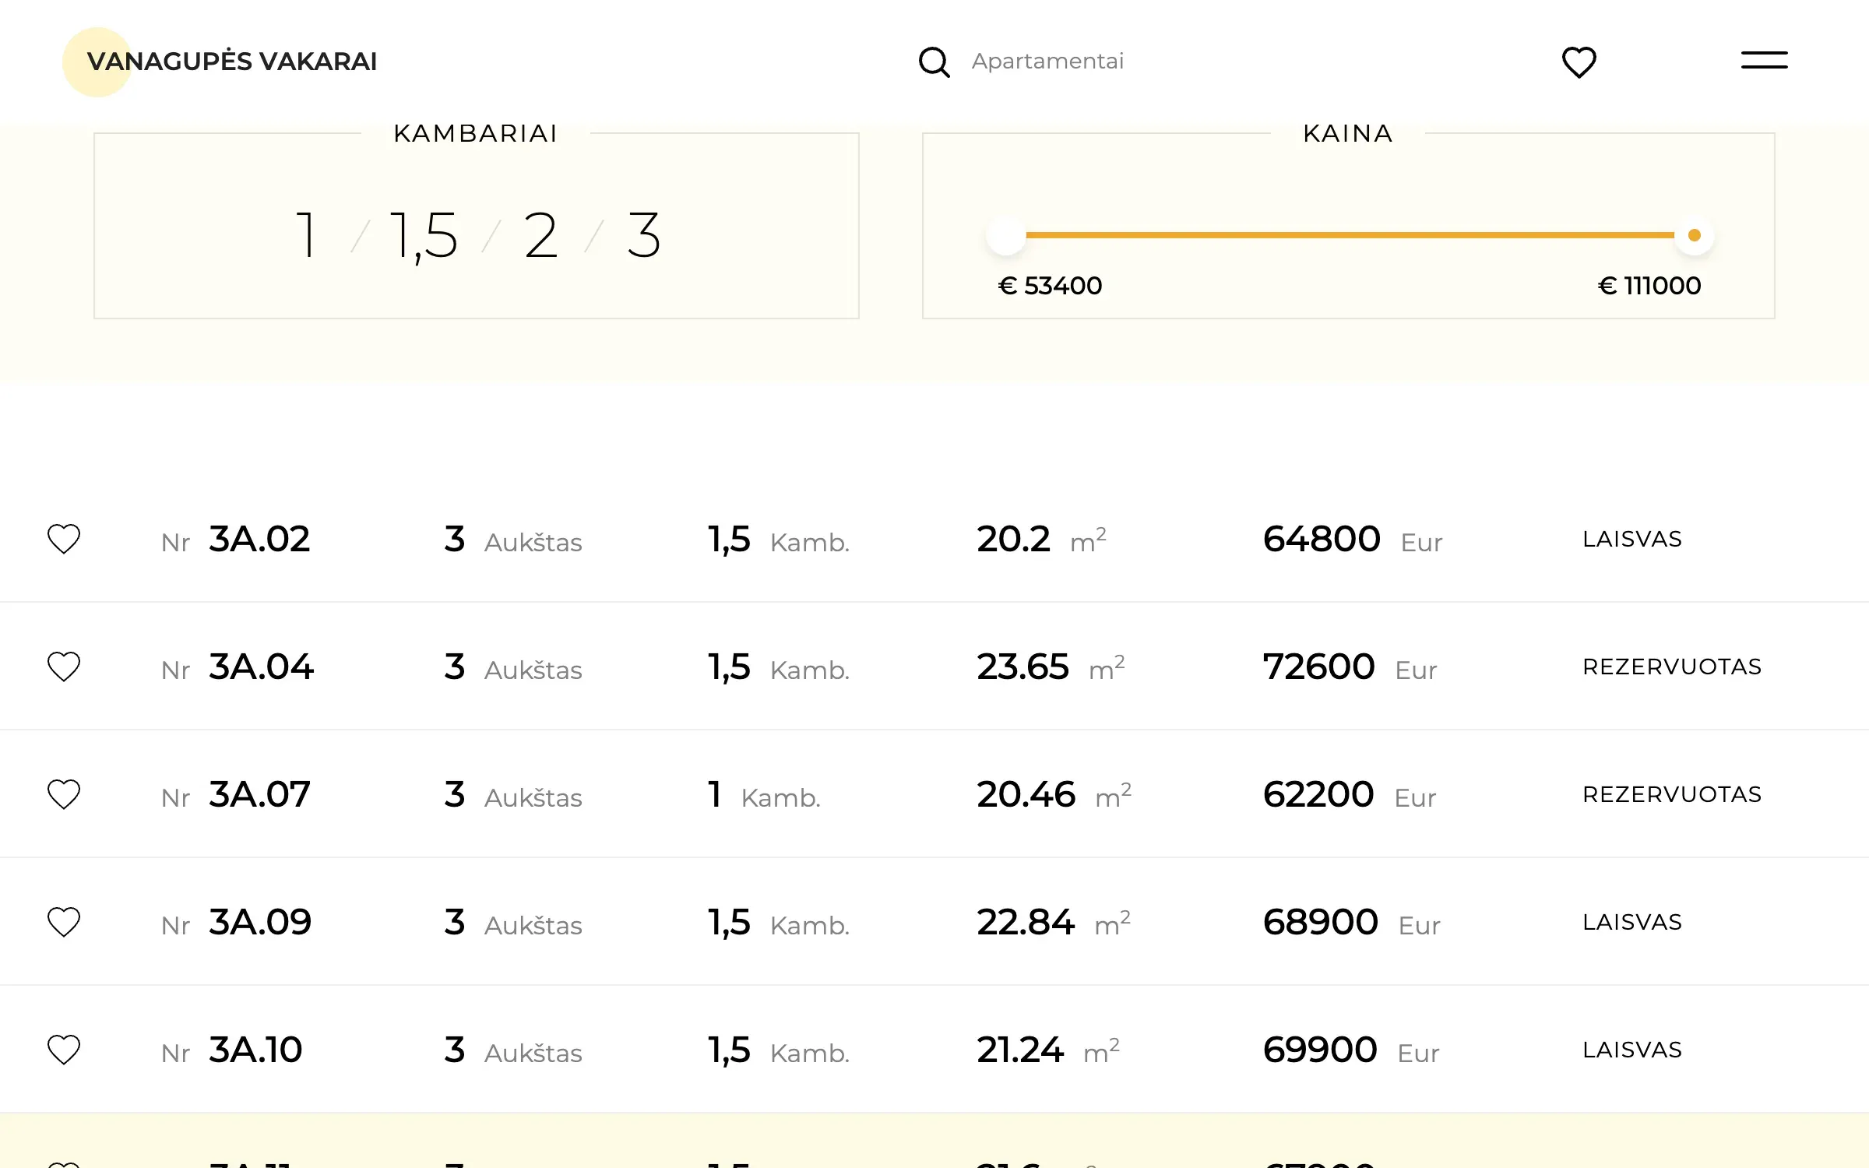Click the maximum price slider handle

pos(1694,235)
